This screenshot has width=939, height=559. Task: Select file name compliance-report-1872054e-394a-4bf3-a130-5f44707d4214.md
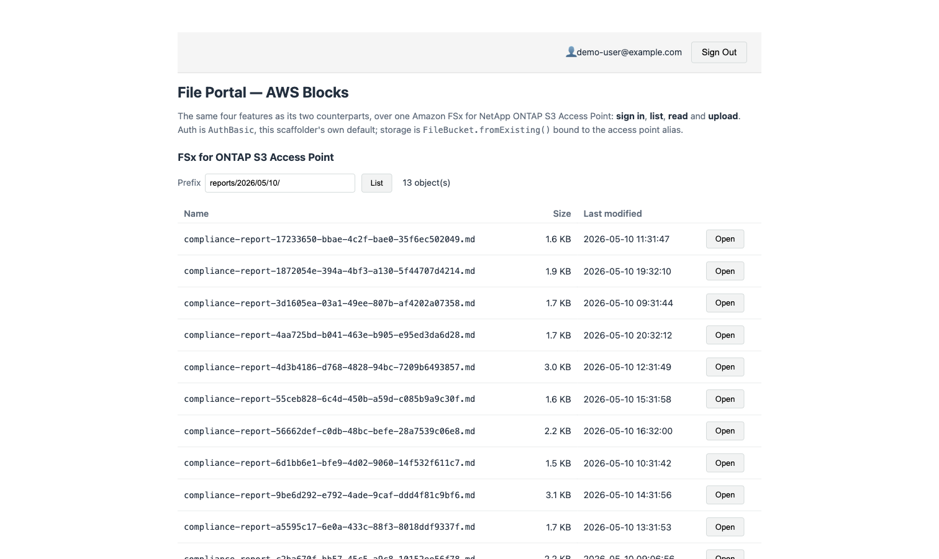[329, 271]
